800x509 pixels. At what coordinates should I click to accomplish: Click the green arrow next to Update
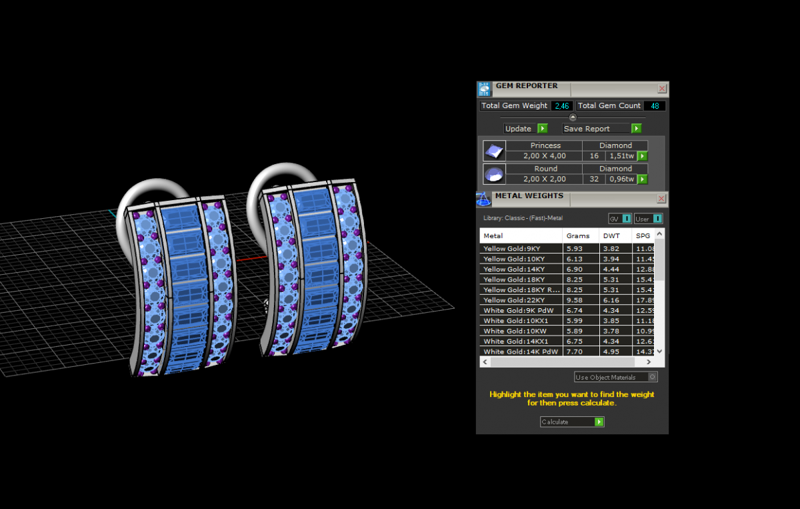(x=542, y=129)
